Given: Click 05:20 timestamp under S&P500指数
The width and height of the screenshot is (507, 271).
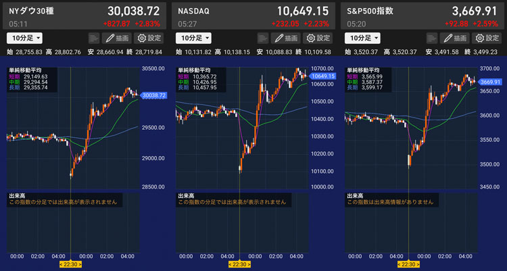Looking at the screenshot, I should coord(356,24).
